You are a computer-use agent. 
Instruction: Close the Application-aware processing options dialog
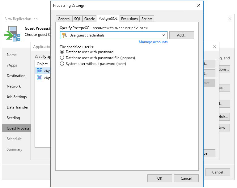[x=214, y=46]
